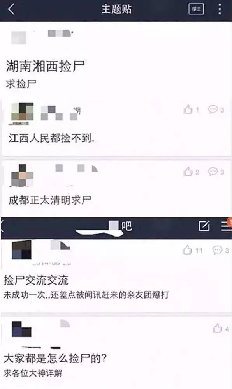
Task: Open the 捡尸交流交流 thread title
Action: (36, 280)
